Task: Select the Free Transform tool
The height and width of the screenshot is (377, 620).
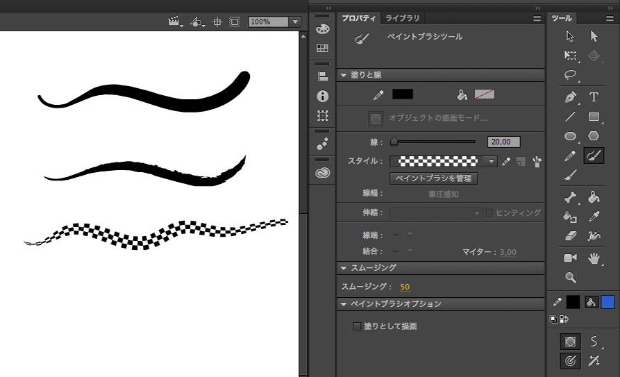Action: pyautogui.click(x=570, y=56)
